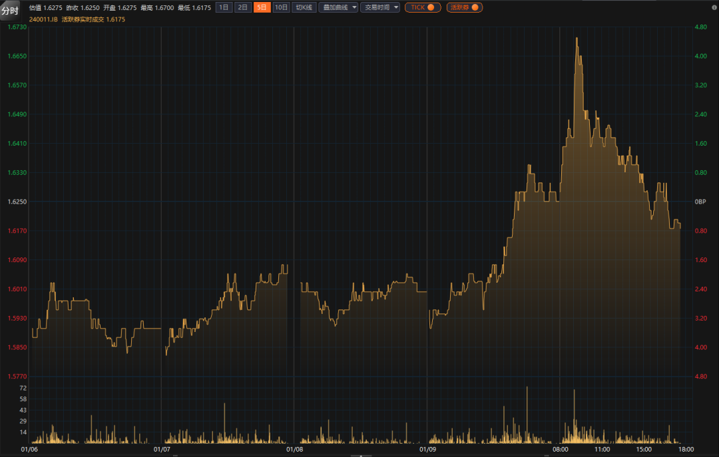Click the 1.6730 price axis label
Viewport: 719px width, 457px height.
click(x=17, y=27)
